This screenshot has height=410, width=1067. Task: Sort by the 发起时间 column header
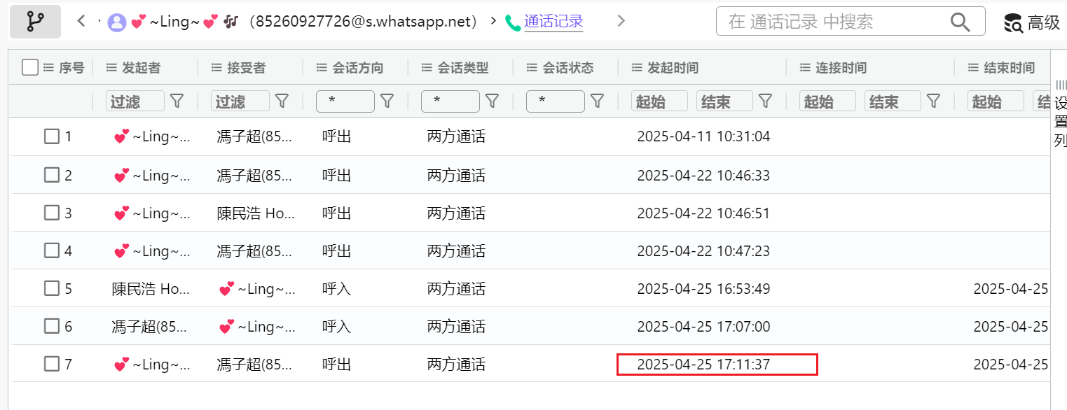(x=673, y=68)
